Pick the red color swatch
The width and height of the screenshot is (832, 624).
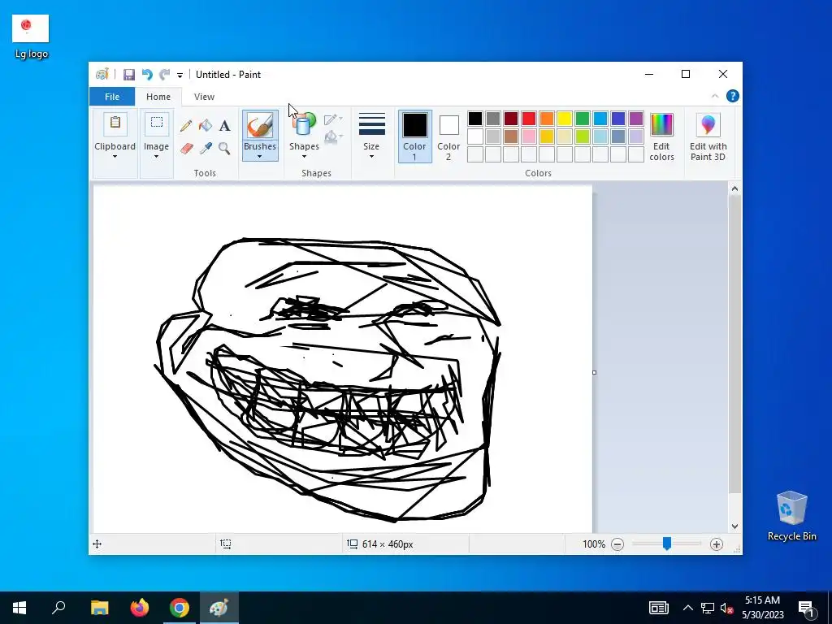point(529,119)
